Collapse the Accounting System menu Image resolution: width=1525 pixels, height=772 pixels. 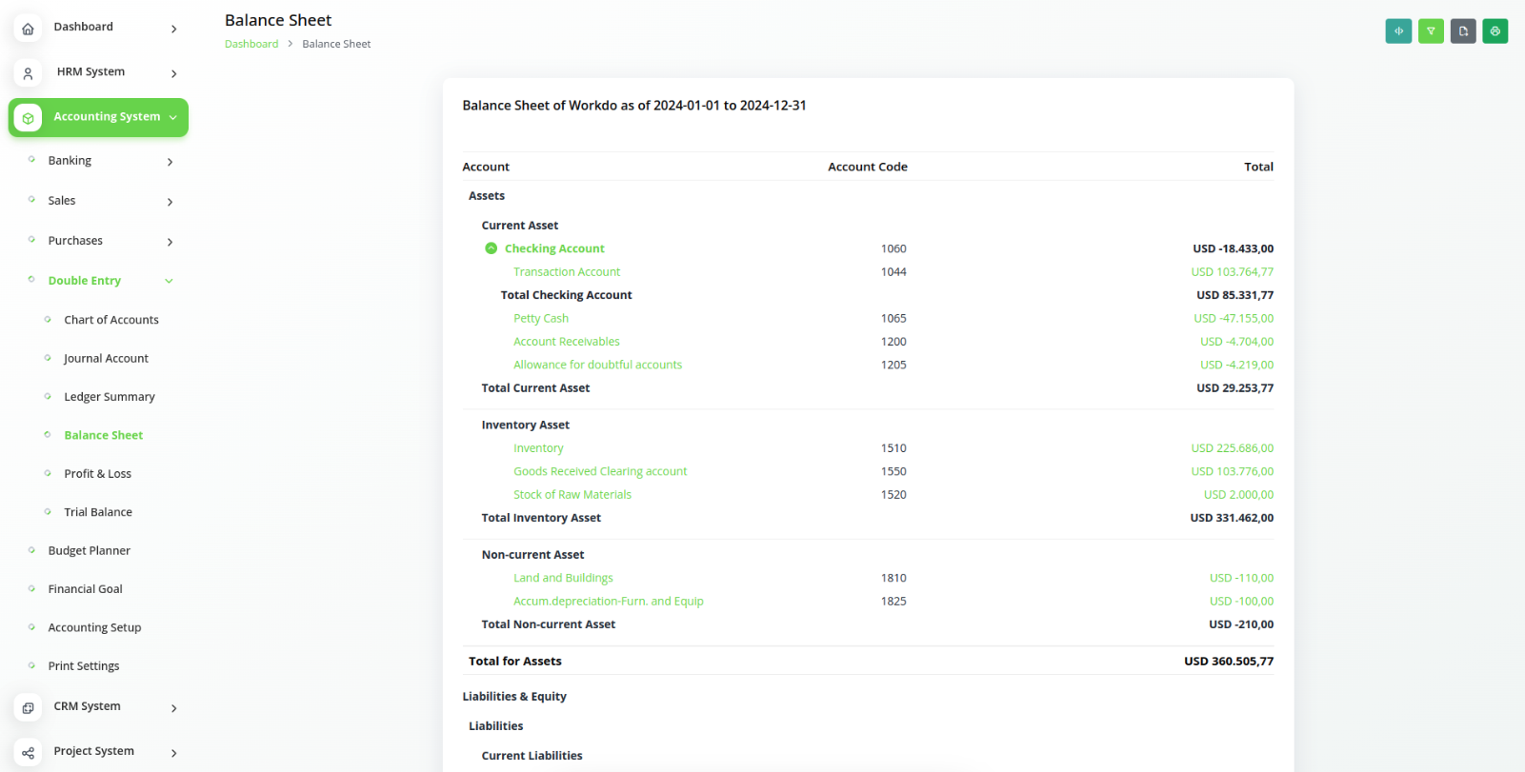[172, 117]
